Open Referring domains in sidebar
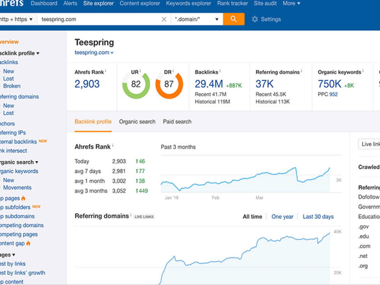Screen dimensions: 380x285 19,97
